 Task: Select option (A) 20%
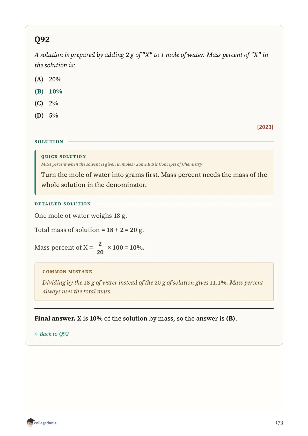coord(48,79)
